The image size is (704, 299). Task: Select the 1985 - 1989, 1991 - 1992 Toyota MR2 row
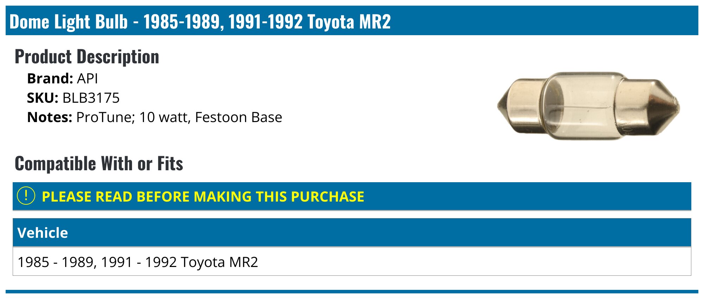pos(138,262)
